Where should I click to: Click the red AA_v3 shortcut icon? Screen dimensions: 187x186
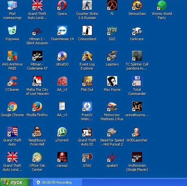pyautogui.click(x=62, y=81)
